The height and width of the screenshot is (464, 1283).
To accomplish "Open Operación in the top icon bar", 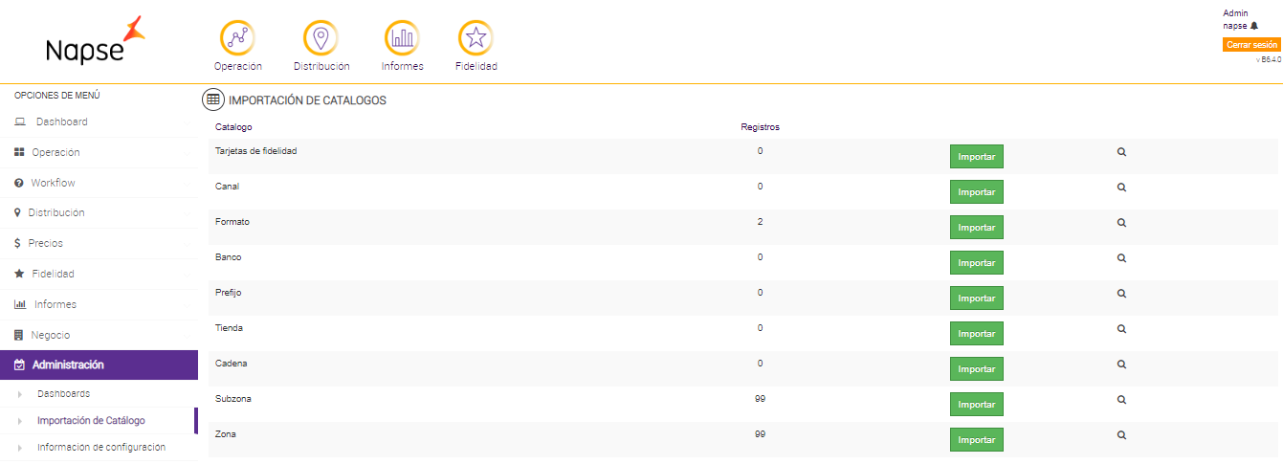I will [x=238, y=38].
